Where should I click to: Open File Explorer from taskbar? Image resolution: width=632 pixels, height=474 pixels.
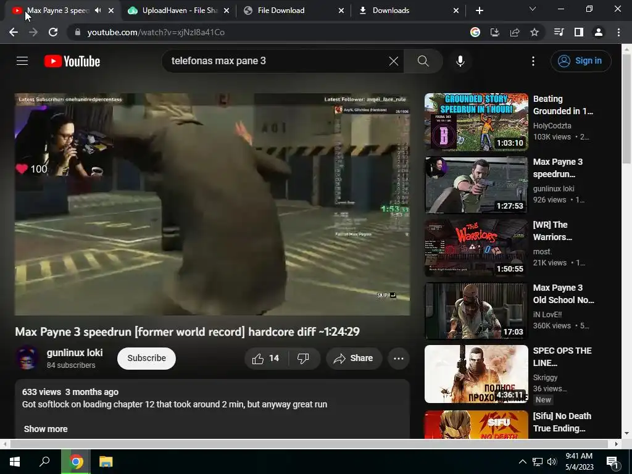pyautogui.click(x=106, y=462)
